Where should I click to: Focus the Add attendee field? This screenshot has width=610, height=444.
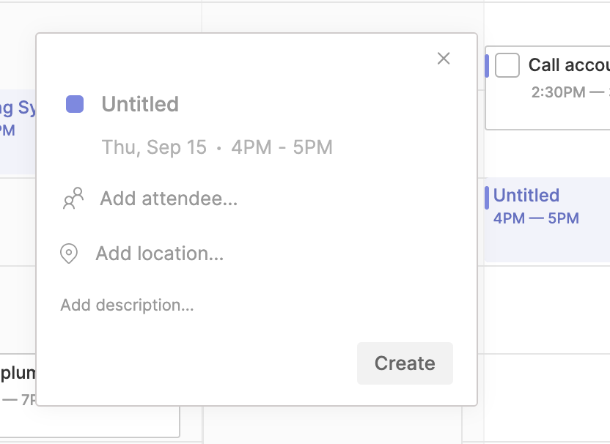click(x=169, y=199)
